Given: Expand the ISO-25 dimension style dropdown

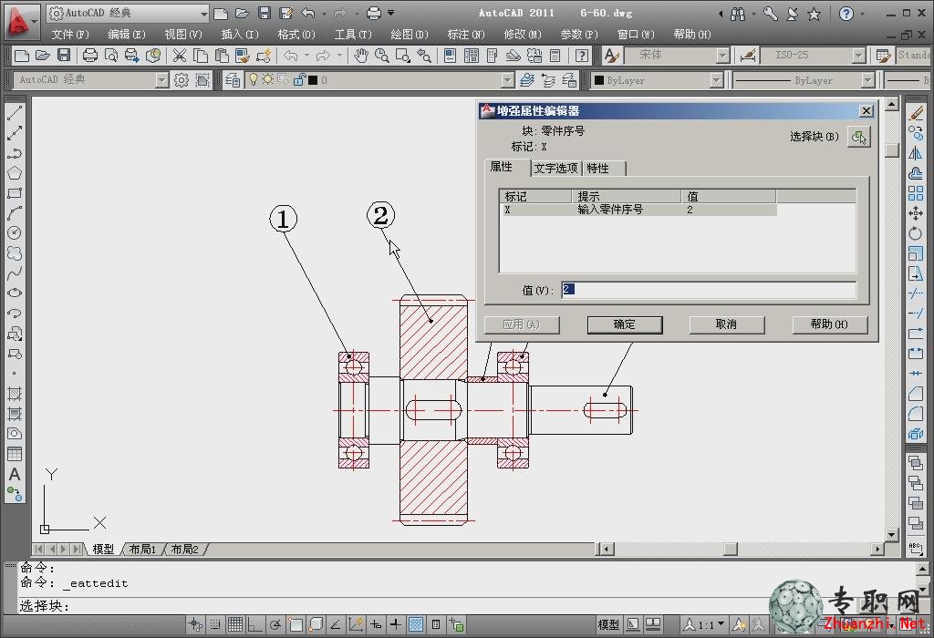Looking at the screenshot, I should click(x=858, y=56).
